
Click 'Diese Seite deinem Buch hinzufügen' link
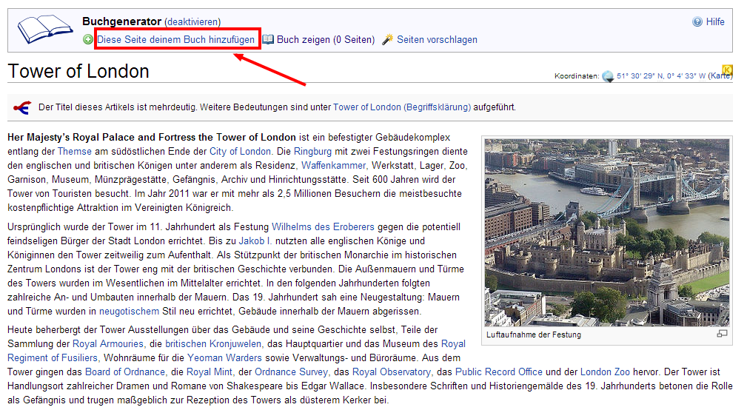click(175, 39)
